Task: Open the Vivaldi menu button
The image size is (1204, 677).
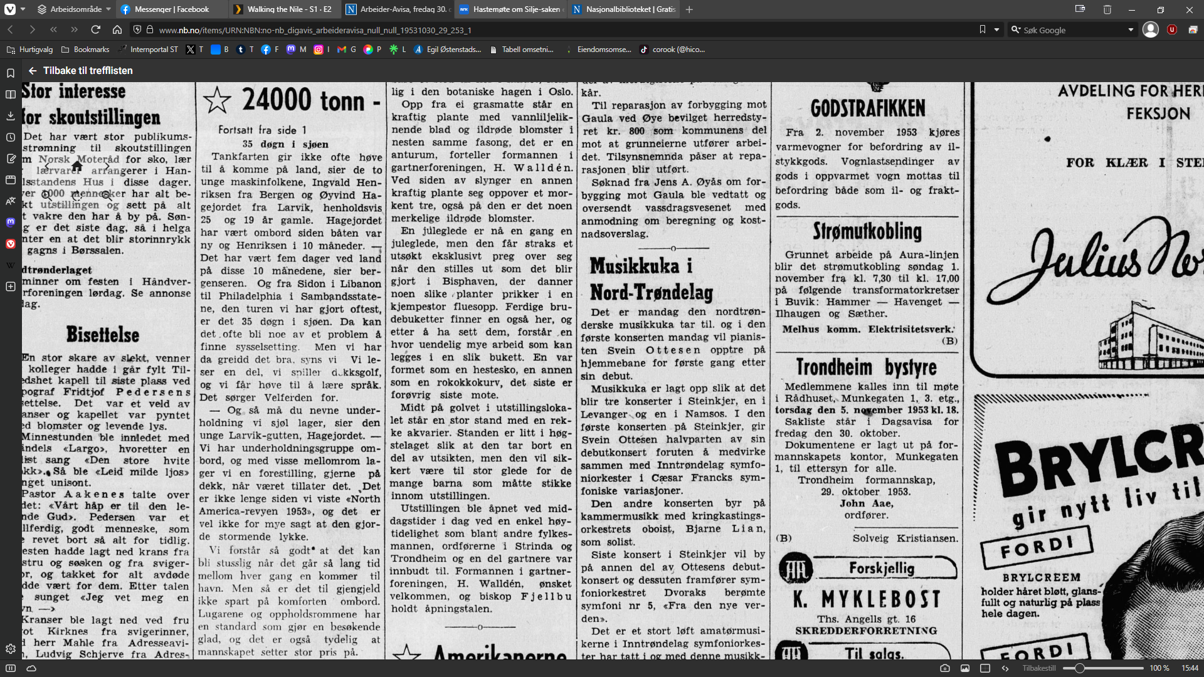Action: click(x=10, y=9)
